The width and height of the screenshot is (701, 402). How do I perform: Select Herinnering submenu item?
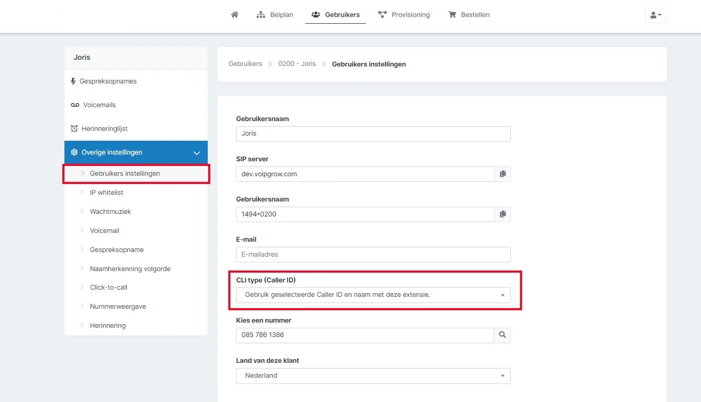136,325
